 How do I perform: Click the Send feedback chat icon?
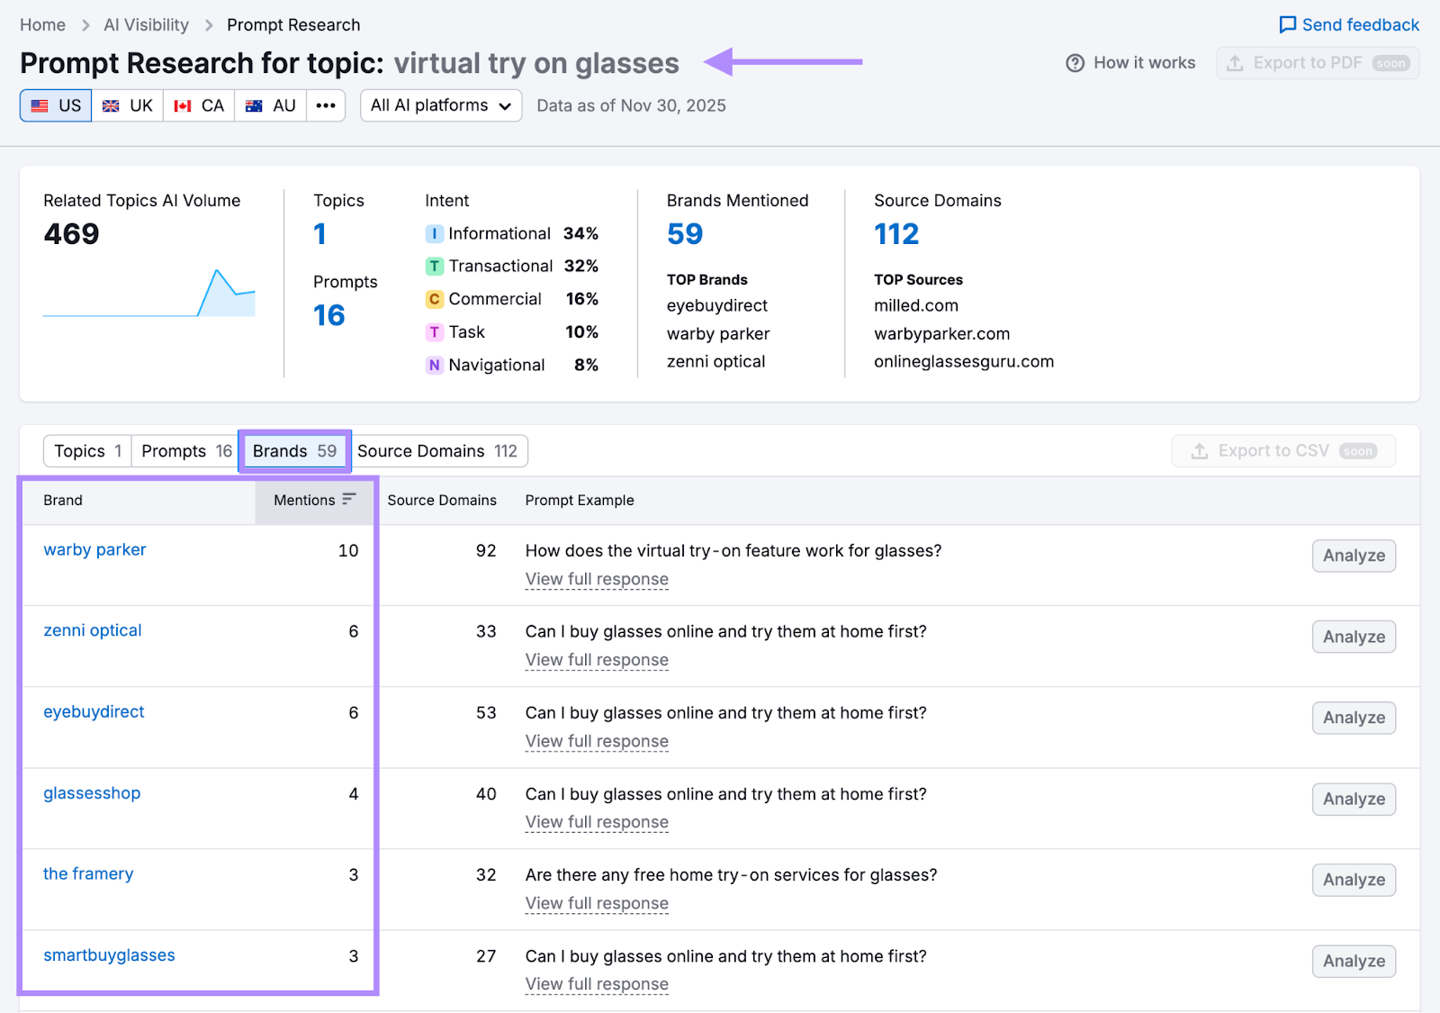click(x=1289, y=24)
